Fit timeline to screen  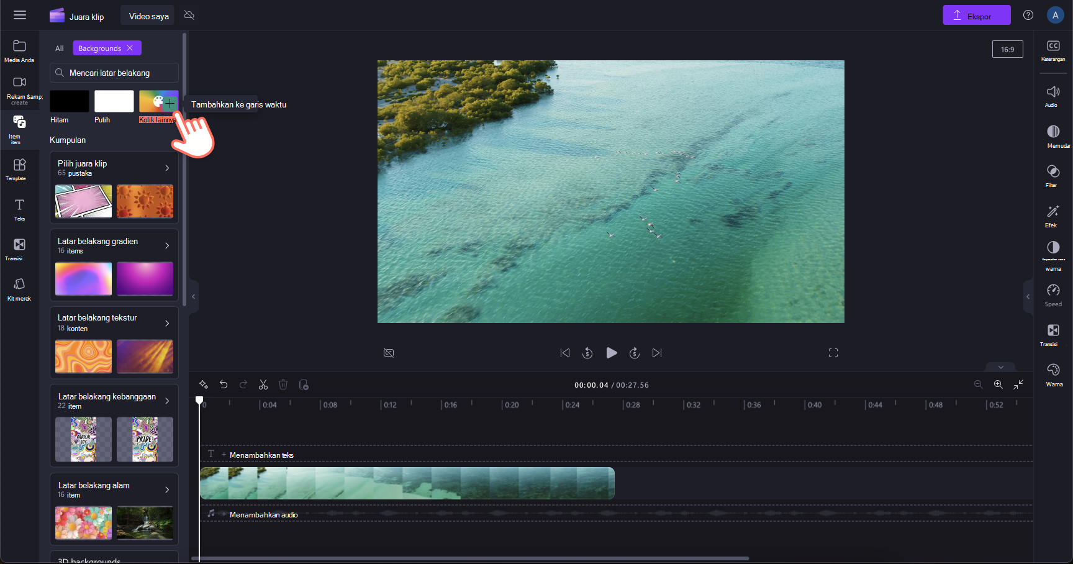pos(1018,384)
